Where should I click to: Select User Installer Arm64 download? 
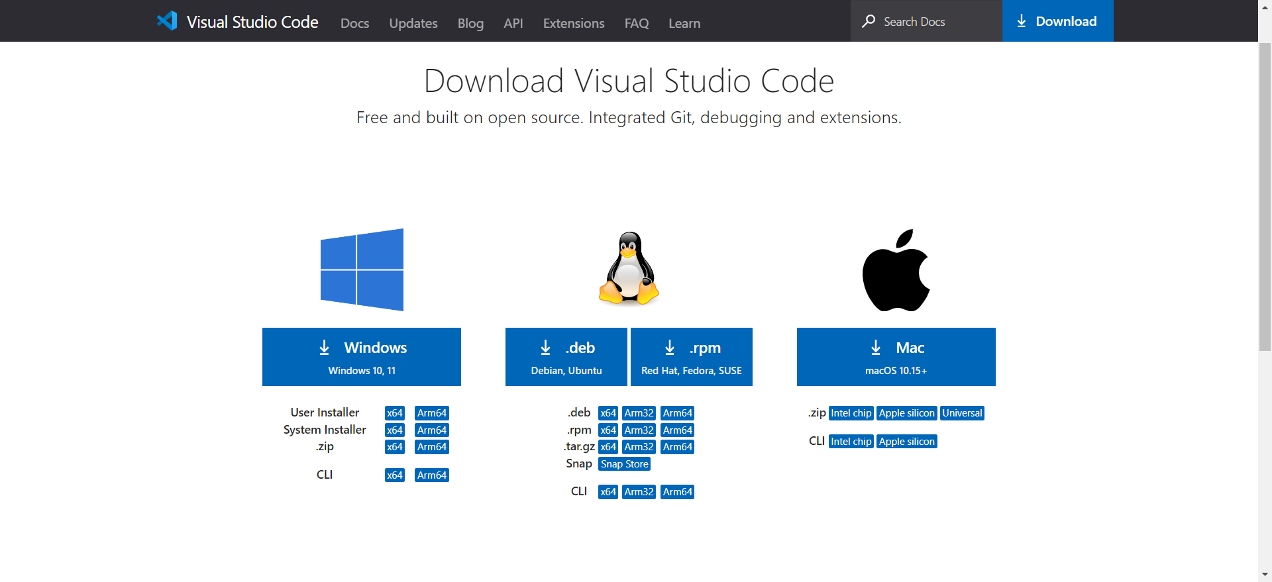432,413
